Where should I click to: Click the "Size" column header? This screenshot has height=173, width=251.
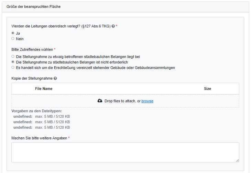(x=207, y=89)
